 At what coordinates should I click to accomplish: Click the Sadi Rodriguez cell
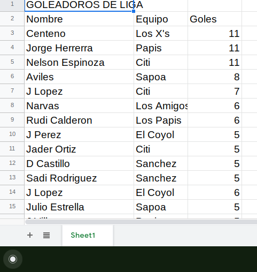pos(79,178)
